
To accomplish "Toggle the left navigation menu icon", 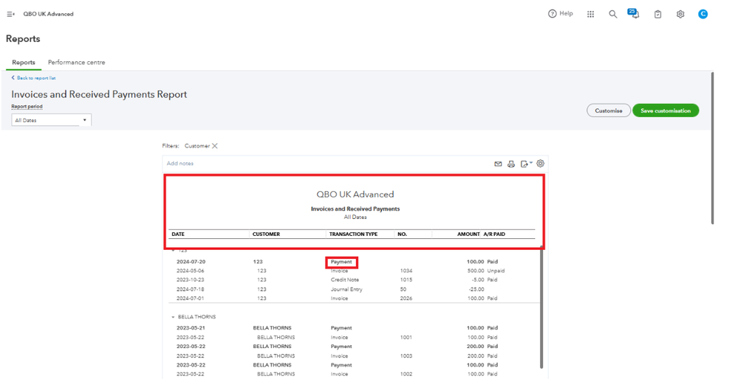I will click(10, 14).
